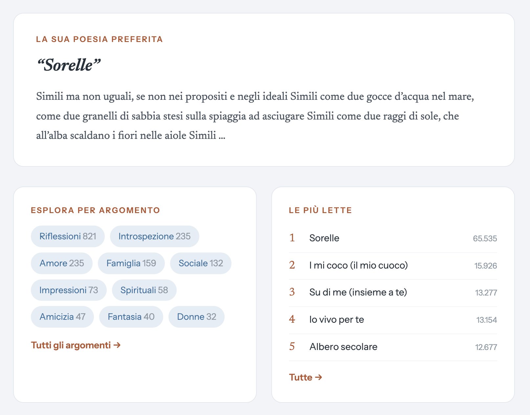Open the Riflessioni 821 topic tag

[x=68, y=236]
